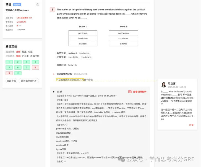Select 已自批 status filter
This screenshot has height=167, width=201.
click(x=25, y=56)
